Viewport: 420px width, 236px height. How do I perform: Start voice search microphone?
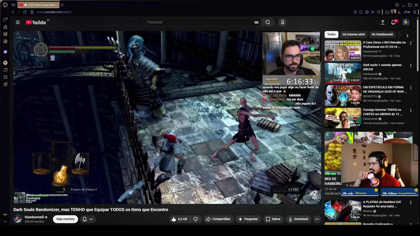pyautogui.click(x=283, y=22)
